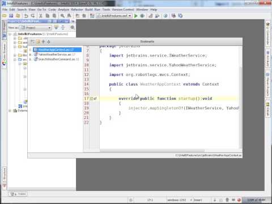Viewport: 272px width, 204px height.
Task: Open the TODO tool window button
Action: [18, 194]
